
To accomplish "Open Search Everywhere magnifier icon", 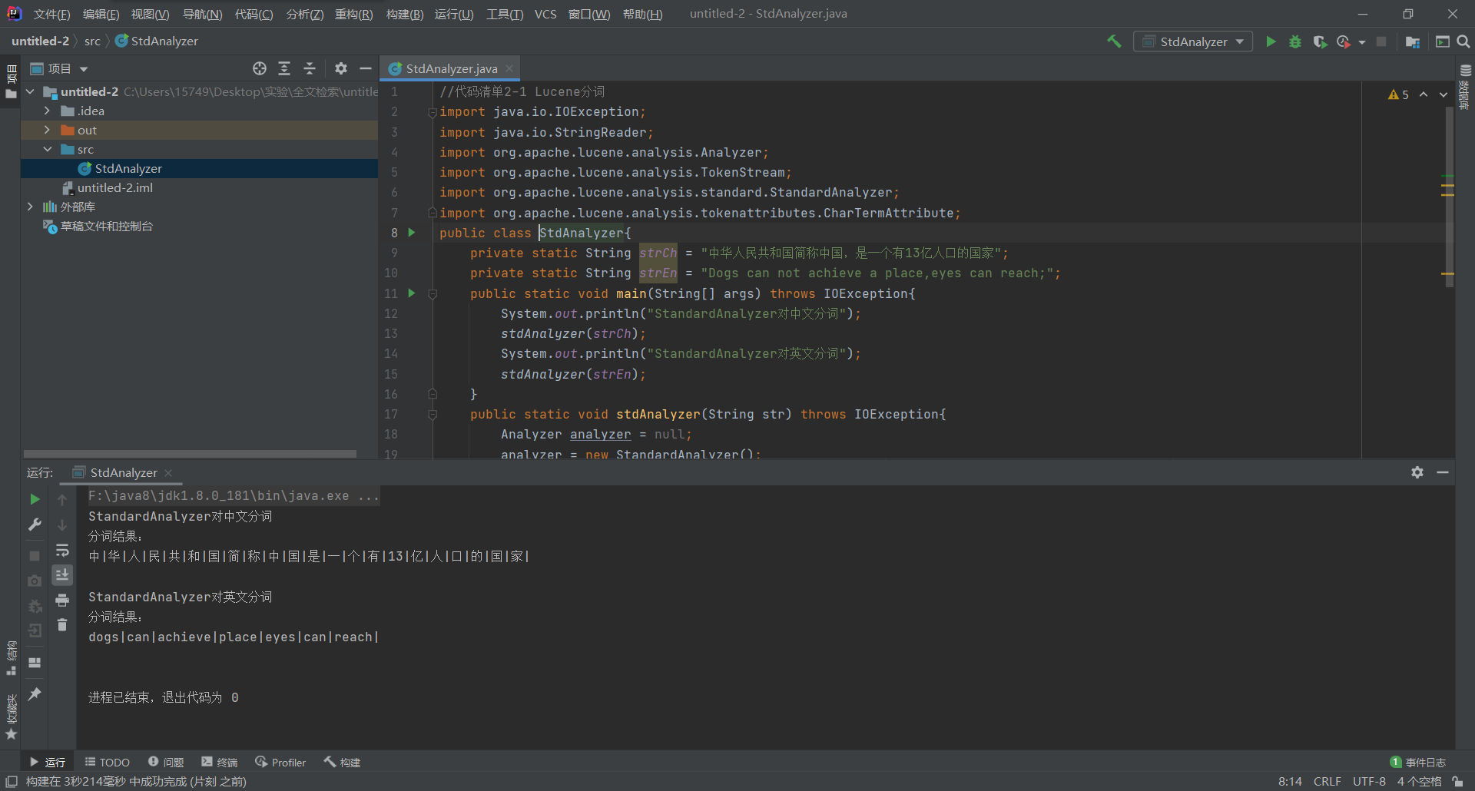I will (x=1463, y=41).
